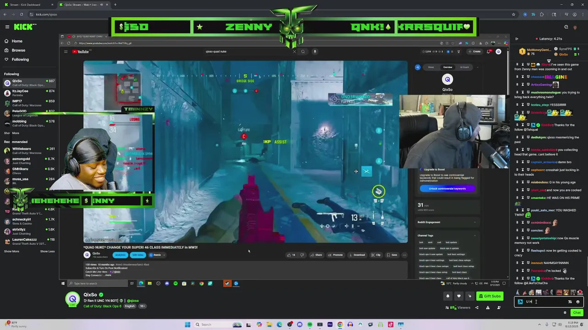
Task: Open Browse in Kick sidebar
Action: click(18, 50)
